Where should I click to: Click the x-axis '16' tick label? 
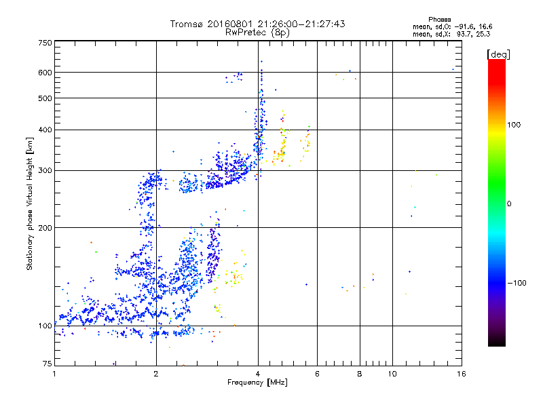[462, 374]
